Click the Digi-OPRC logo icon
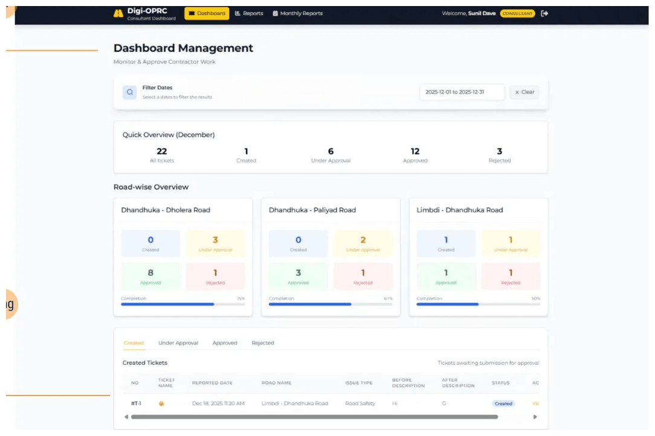 pos(118,13)
